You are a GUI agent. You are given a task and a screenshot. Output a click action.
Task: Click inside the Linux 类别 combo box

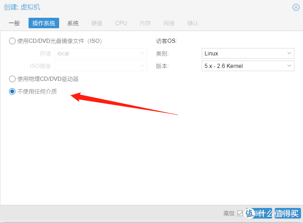[x=244, y=53]
